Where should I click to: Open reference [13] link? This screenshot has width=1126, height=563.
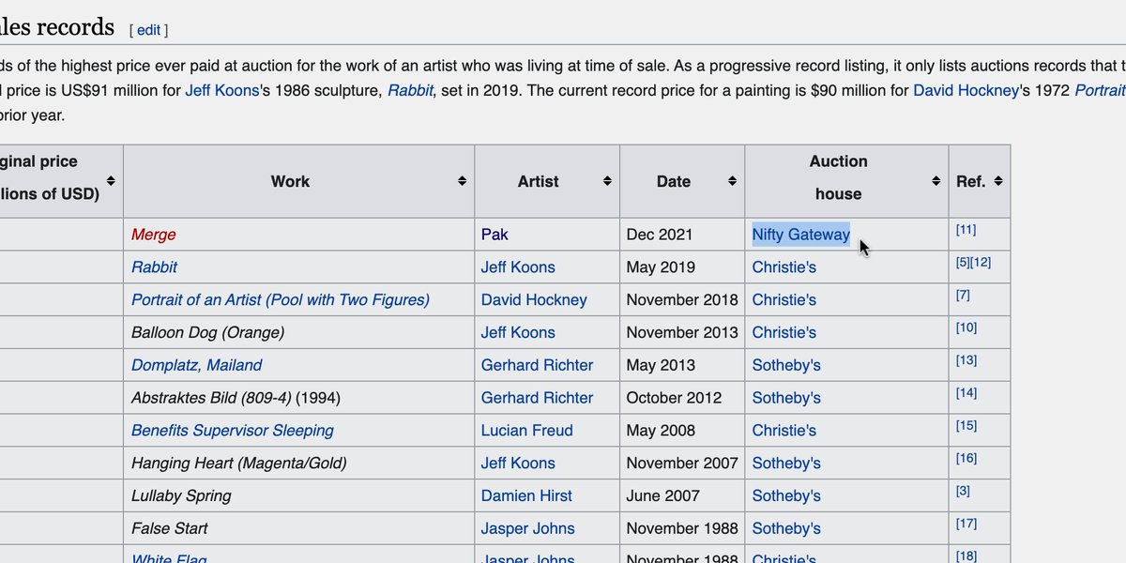[966, 360]
